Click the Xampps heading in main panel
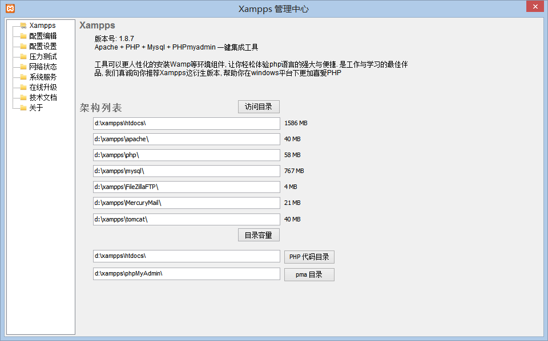This screenshot has width=548, height=341. [97, 26]
